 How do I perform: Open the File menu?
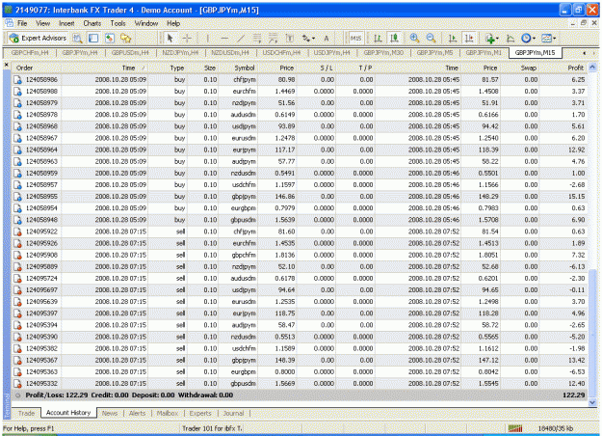(22, 23)
